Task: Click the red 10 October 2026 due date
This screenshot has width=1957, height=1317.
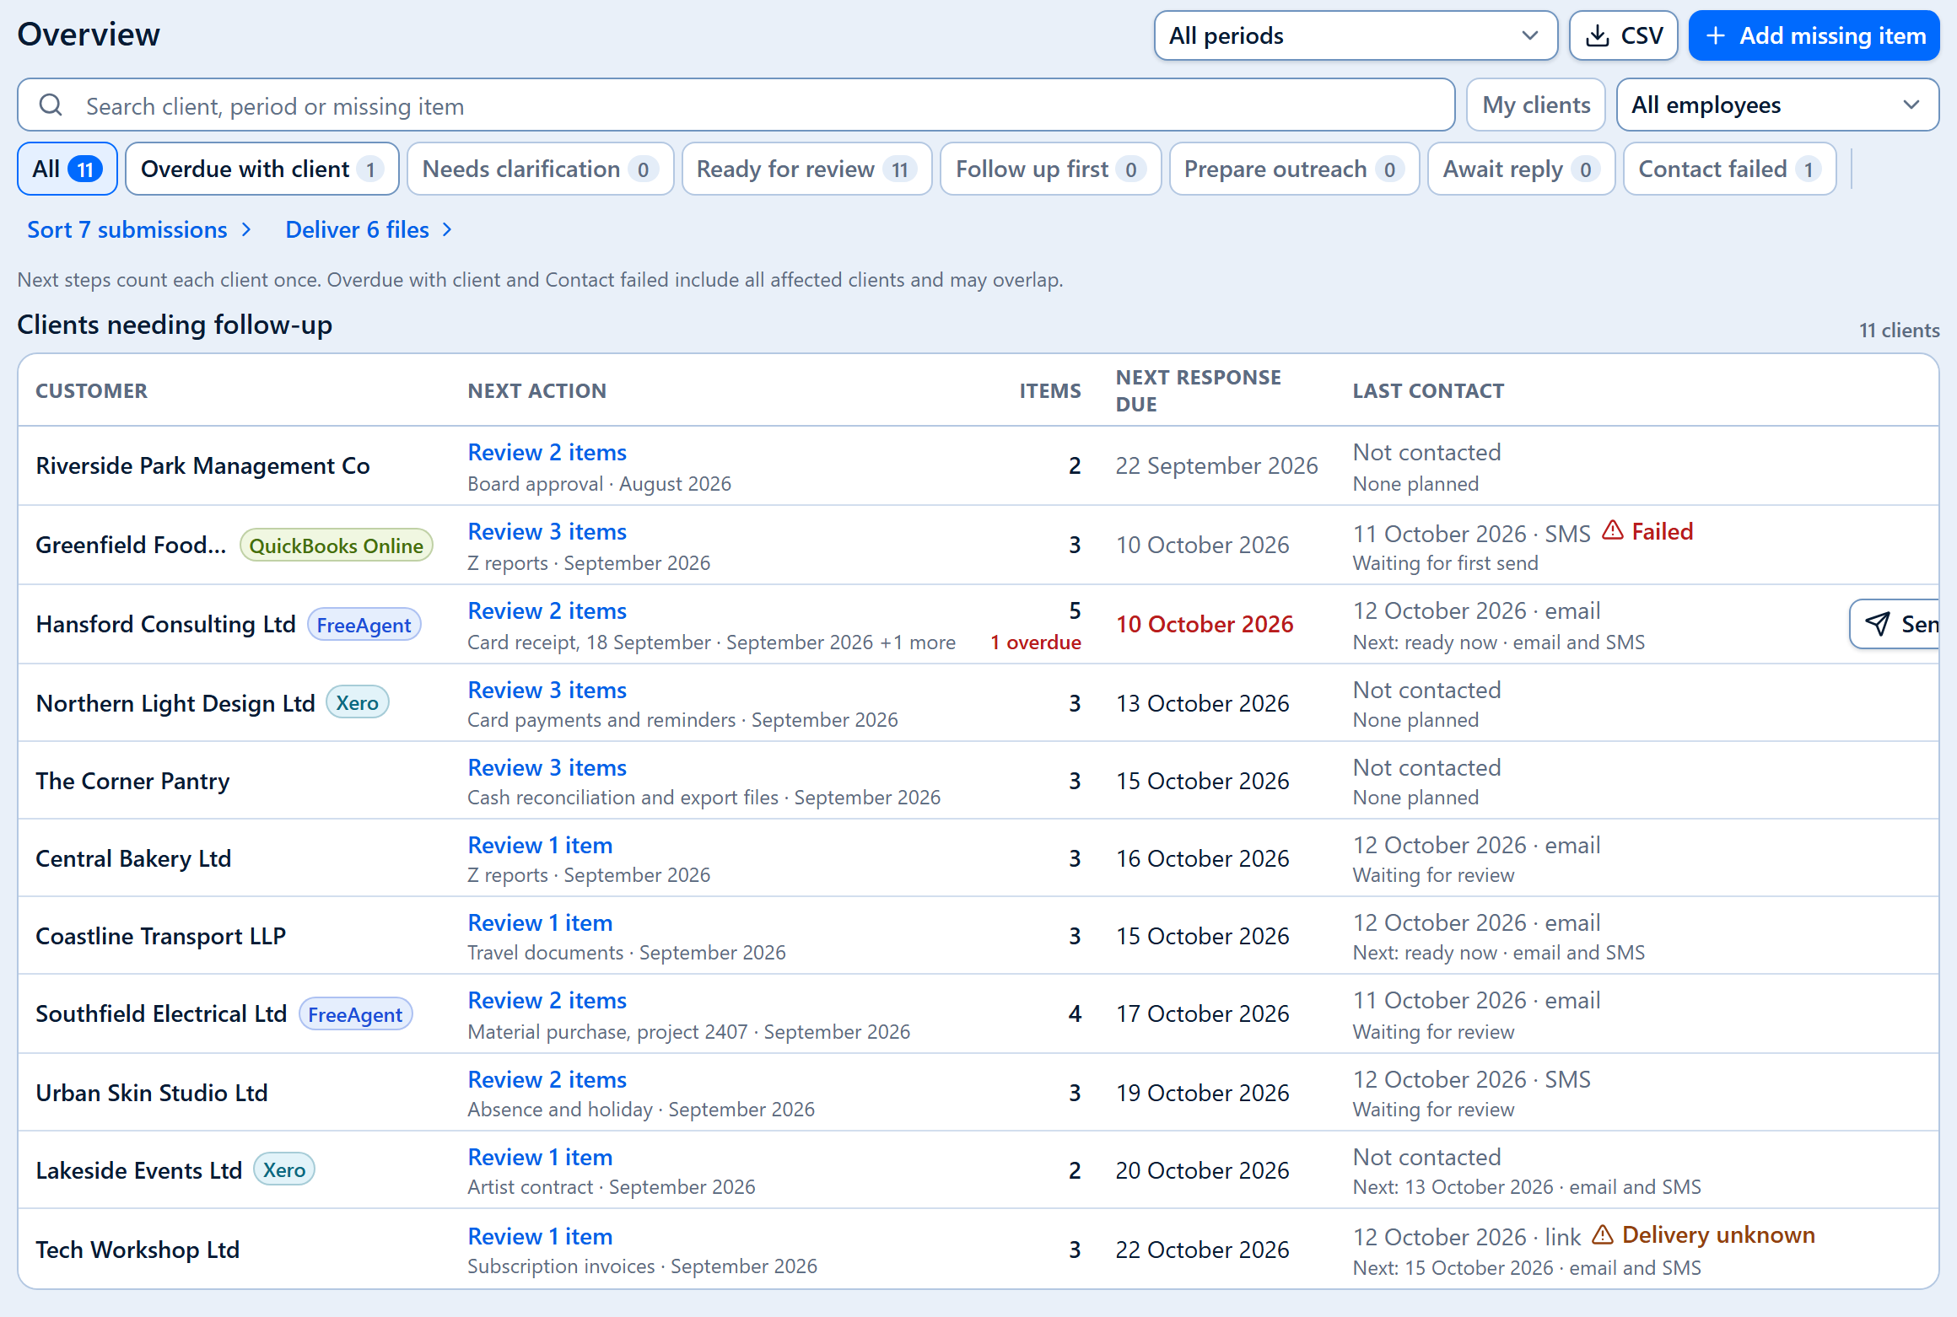Action: point(1204,624)
